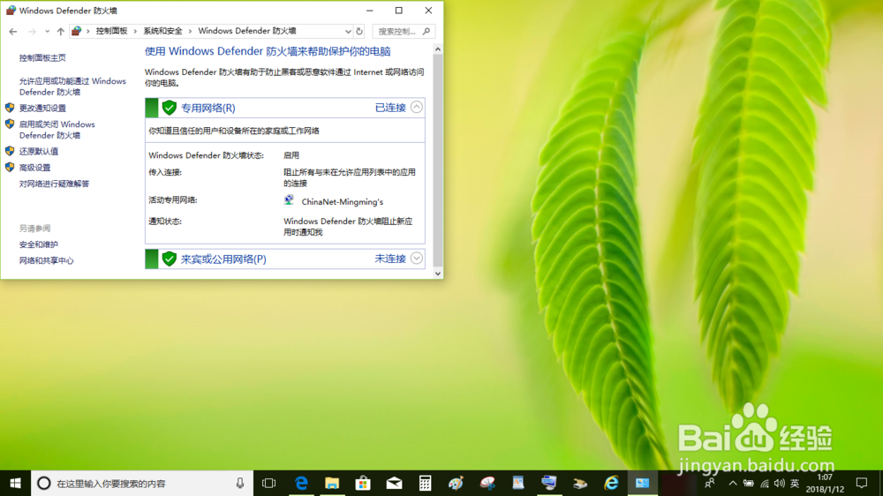Select Windows Defender 防火墙 breadcrumb item
The width and height of the screenshot is (883, 496).
tap(247, 31)
